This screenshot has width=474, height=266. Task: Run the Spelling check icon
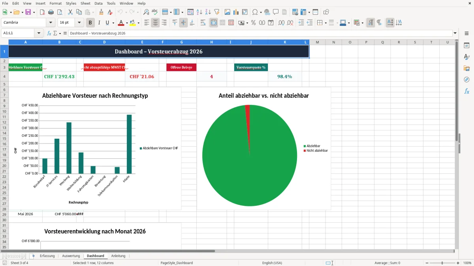(155, 12)
